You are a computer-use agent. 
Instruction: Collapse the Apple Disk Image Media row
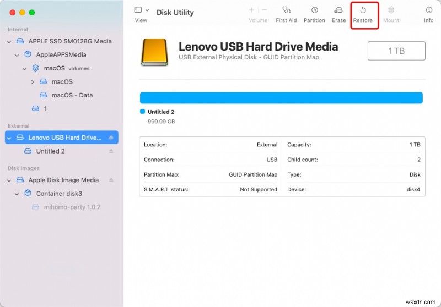[x=9, y=180]
